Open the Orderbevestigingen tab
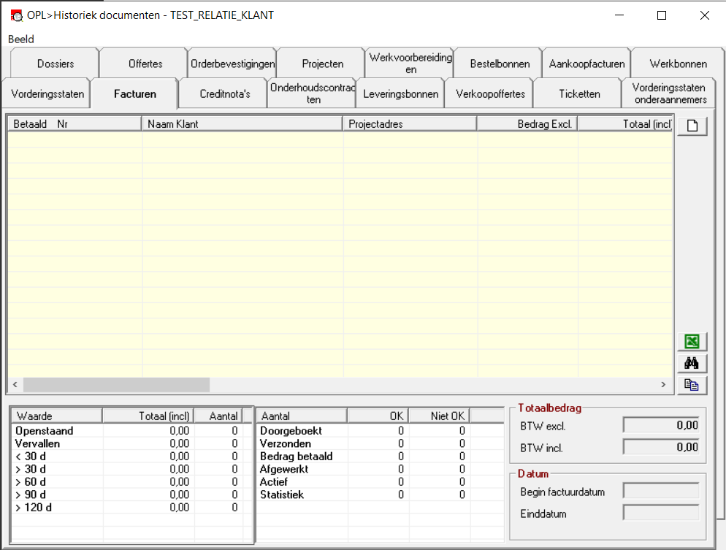 pyautogui.click(x=232, y=64)
